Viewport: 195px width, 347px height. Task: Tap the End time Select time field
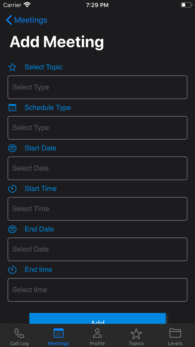[x=97, y=290]
